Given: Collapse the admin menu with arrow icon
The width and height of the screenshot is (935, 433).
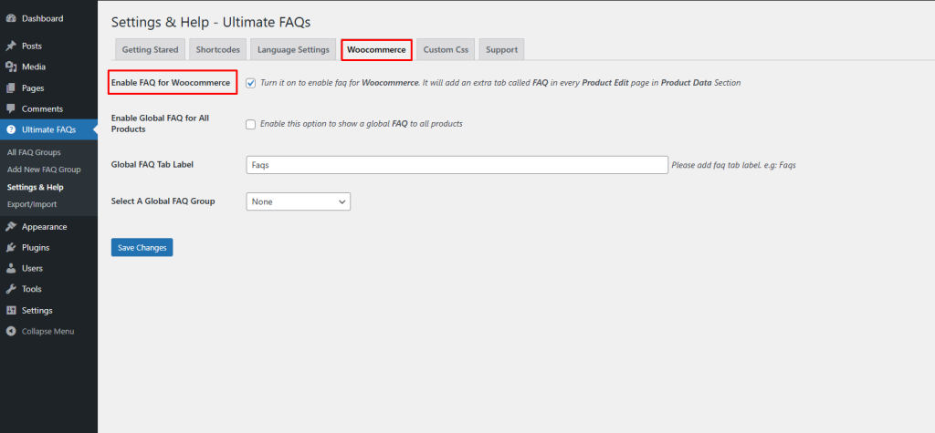Looking at the screenshot, I should coord(11,331).
